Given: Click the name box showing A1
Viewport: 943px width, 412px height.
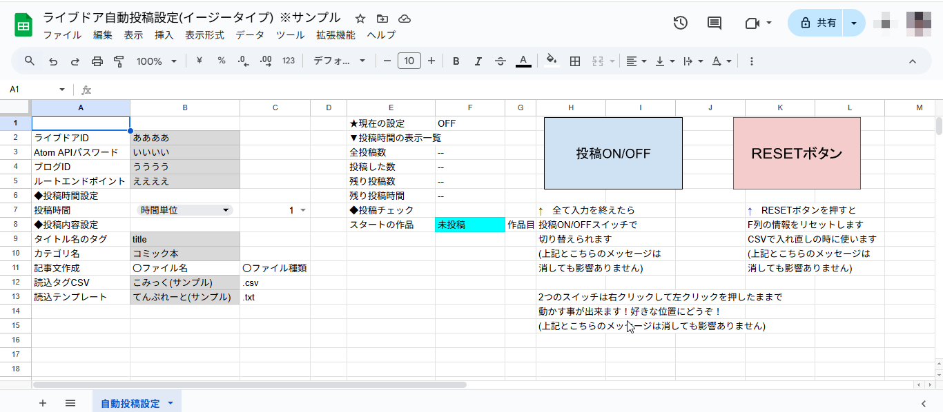Looking at the screenshot, I should [x=36, y=90].
